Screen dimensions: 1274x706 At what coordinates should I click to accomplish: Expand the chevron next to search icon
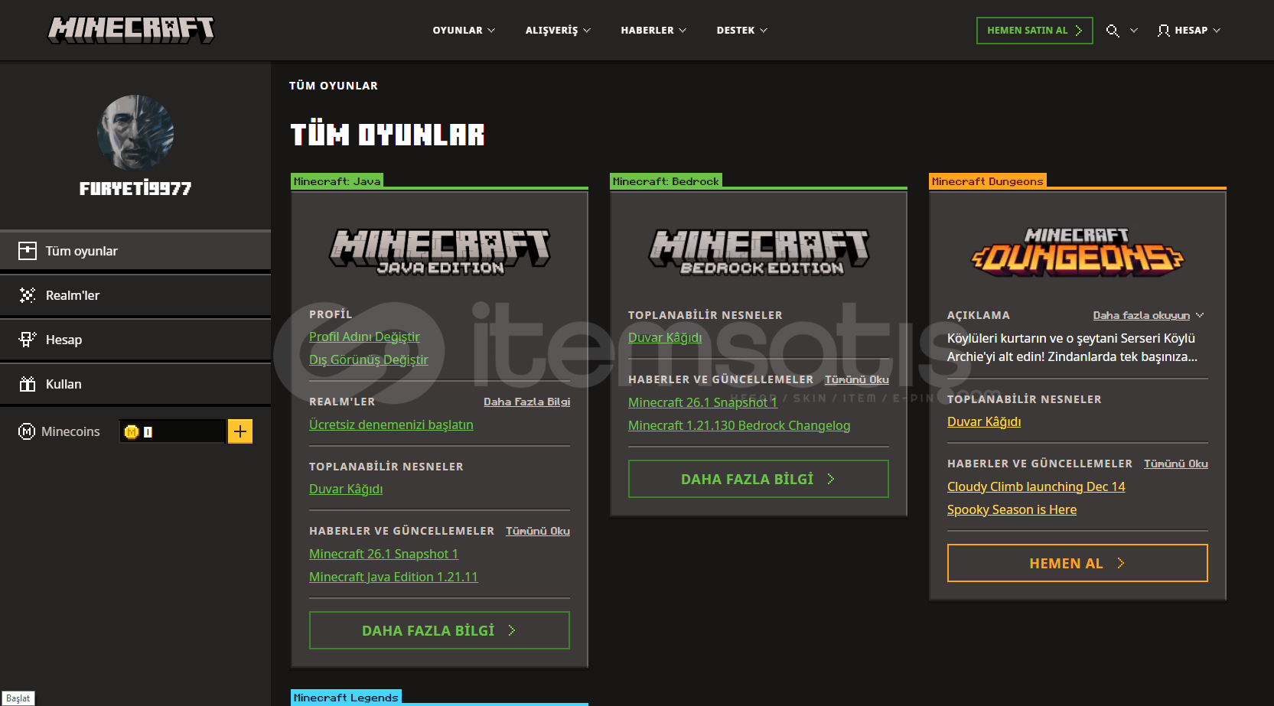1134,31
